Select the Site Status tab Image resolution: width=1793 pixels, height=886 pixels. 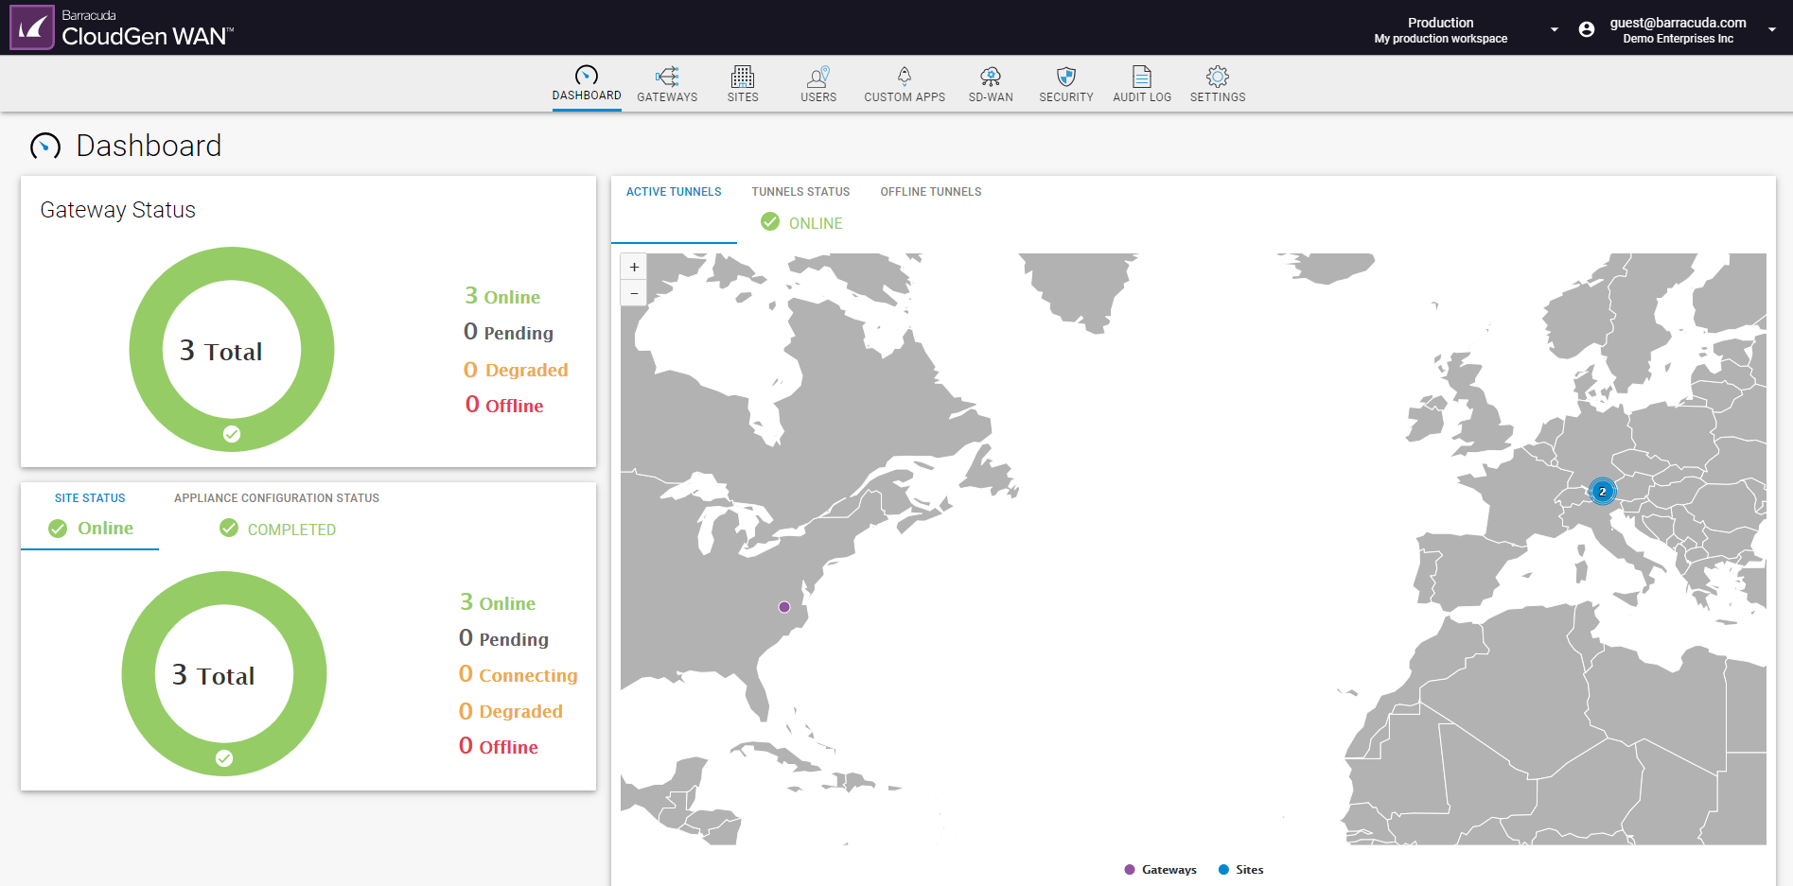(90, 498)
